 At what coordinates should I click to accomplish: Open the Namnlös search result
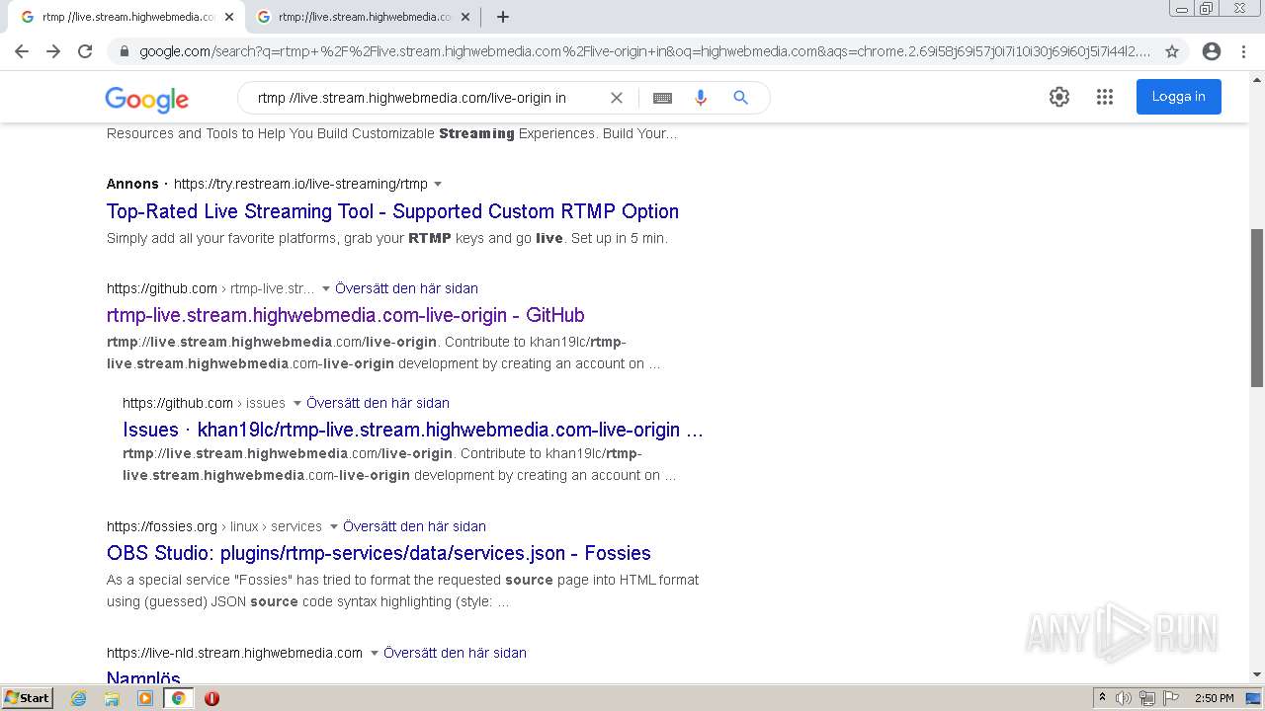tap(143, 677)
